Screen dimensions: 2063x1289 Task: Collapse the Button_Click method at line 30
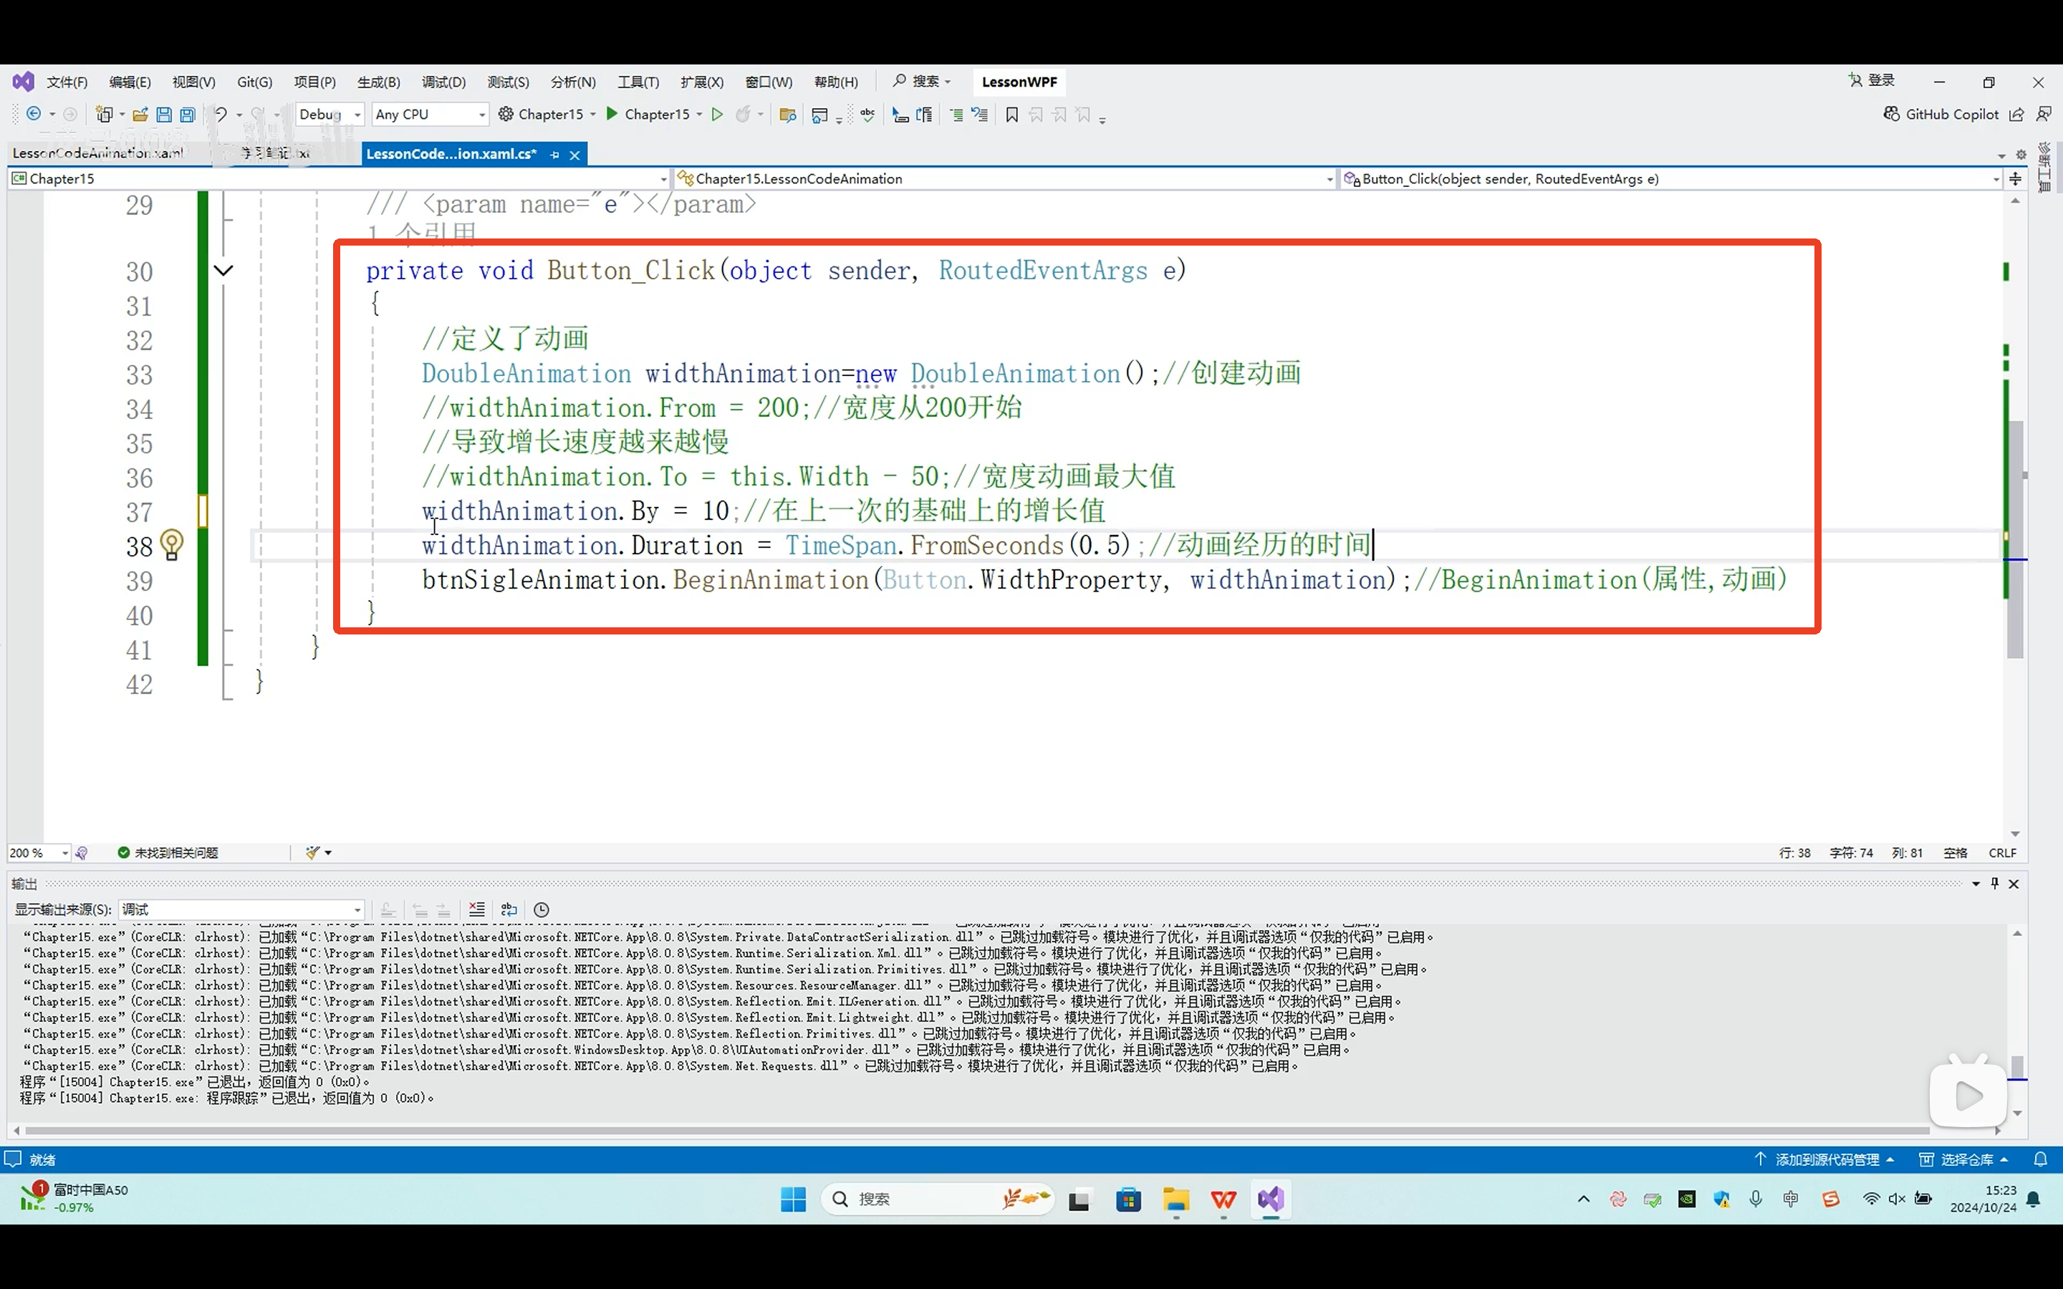point(223,271)
